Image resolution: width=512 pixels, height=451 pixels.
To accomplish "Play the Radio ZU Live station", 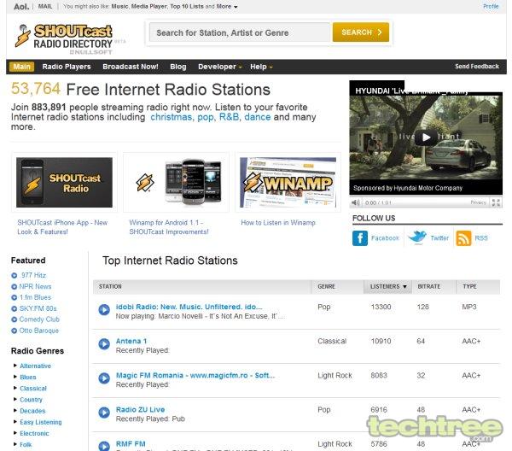I will coord(104,413).
